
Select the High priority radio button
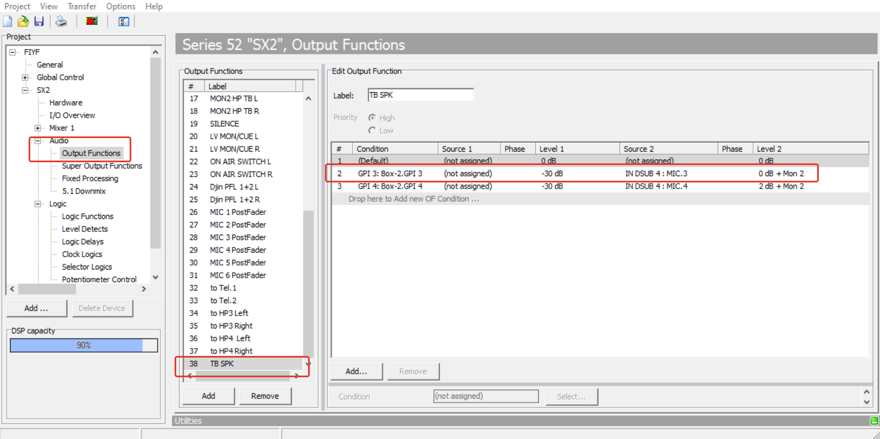pyautogui.click(x=372, y=118)
